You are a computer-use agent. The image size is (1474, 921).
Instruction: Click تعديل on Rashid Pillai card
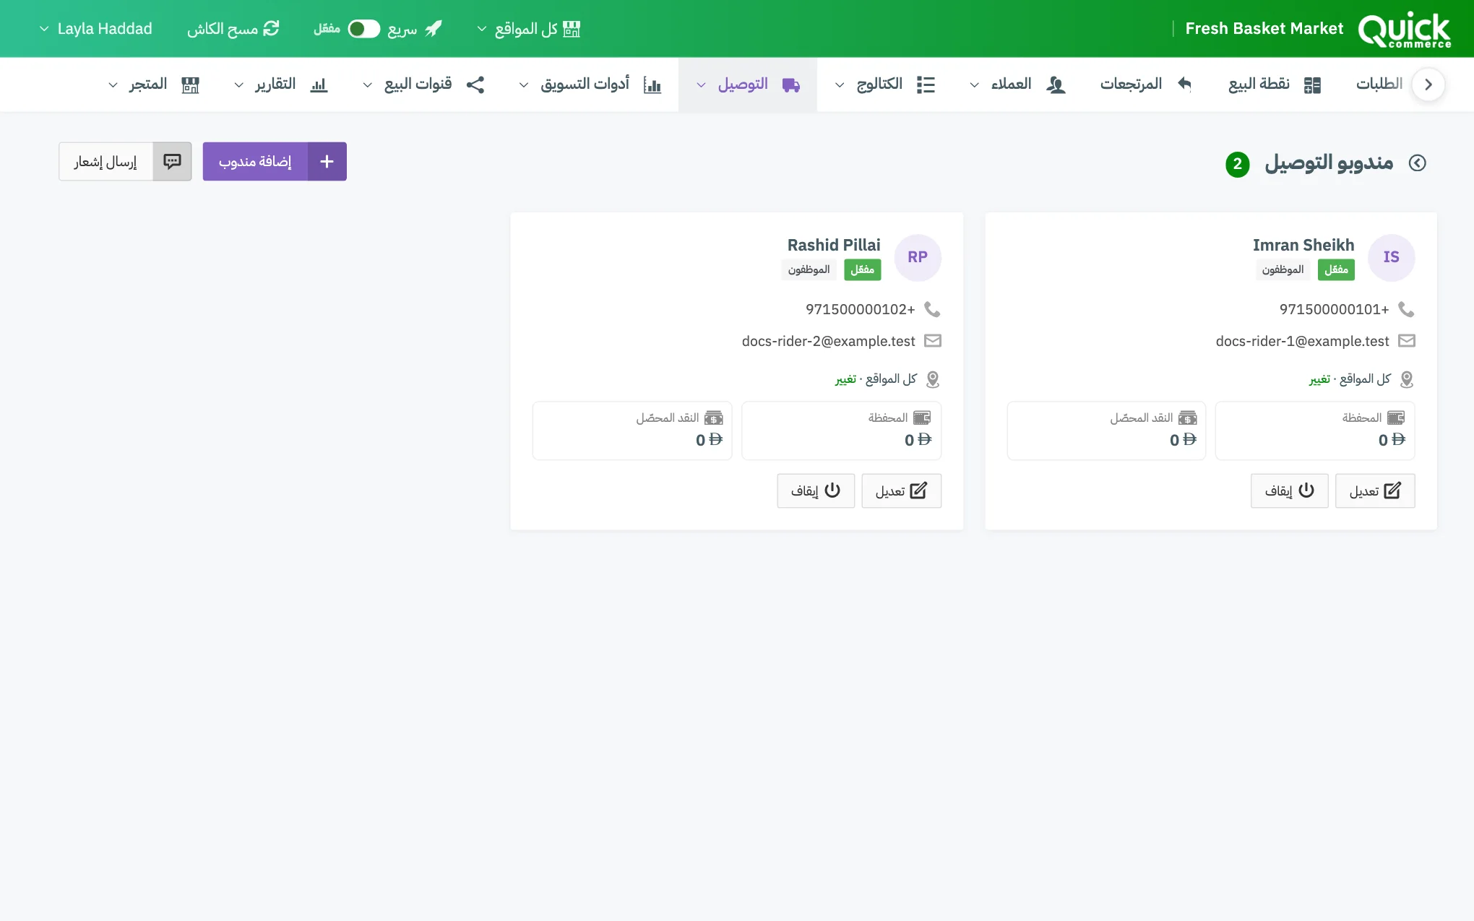coord(901,491)
